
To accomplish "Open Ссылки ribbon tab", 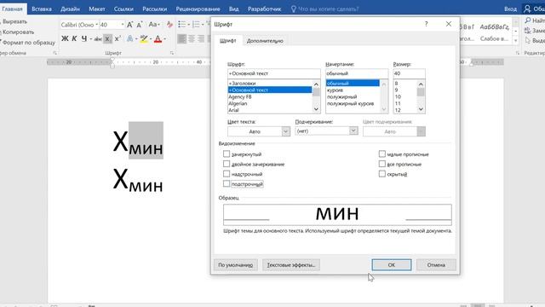I will point(123,9).
